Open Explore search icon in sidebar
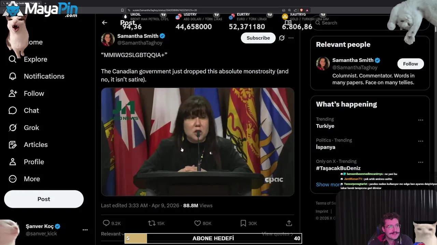This screenshot has height=245, width=437. 13,59
